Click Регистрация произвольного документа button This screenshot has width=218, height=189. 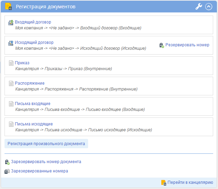(46, 143)
